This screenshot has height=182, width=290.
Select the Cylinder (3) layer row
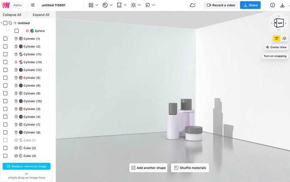28,109
